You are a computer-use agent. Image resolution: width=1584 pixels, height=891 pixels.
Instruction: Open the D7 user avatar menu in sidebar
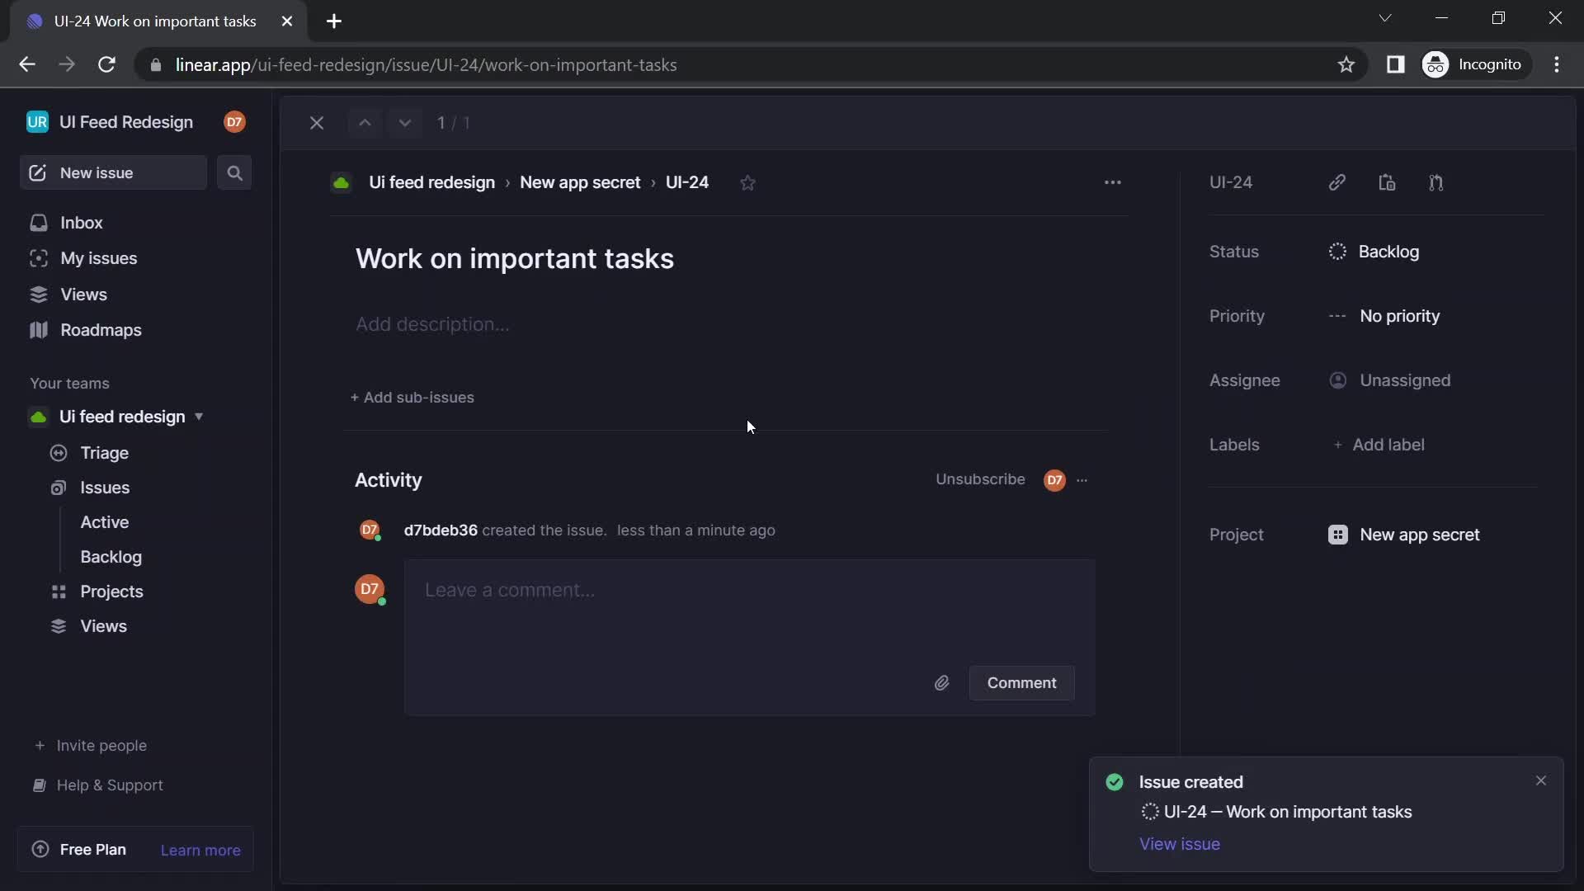click(234, 122)
